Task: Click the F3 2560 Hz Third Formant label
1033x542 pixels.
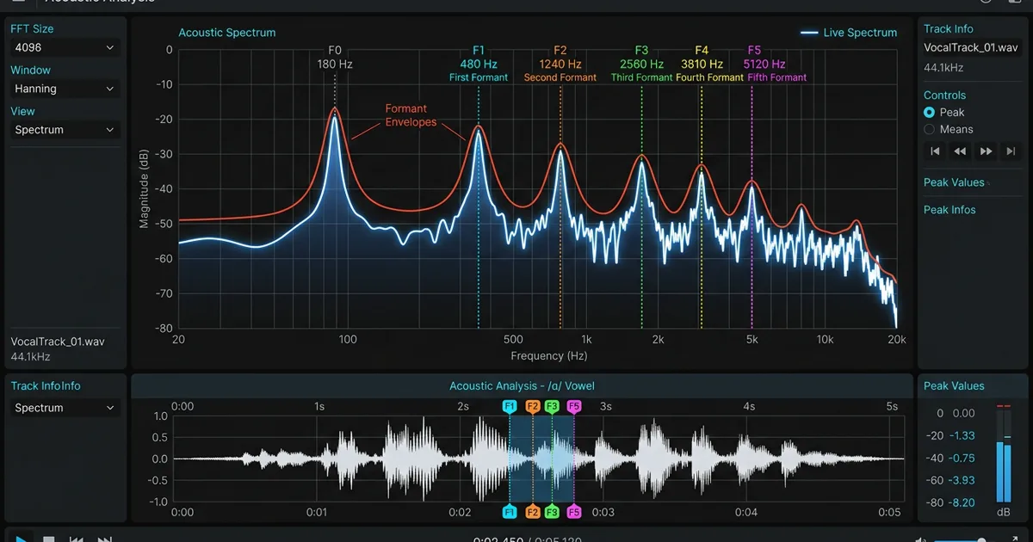Action: [641, 64]
